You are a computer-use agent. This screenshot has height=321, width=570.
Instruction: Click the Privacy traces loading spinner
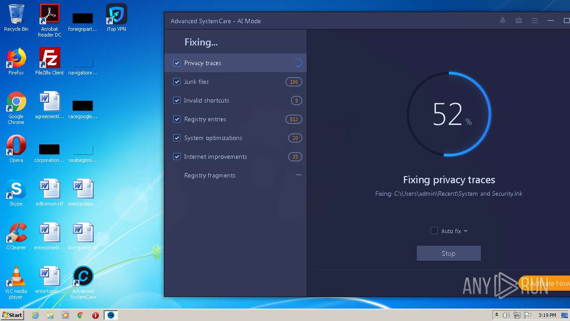pyautogui.click(x=298, y=63)
